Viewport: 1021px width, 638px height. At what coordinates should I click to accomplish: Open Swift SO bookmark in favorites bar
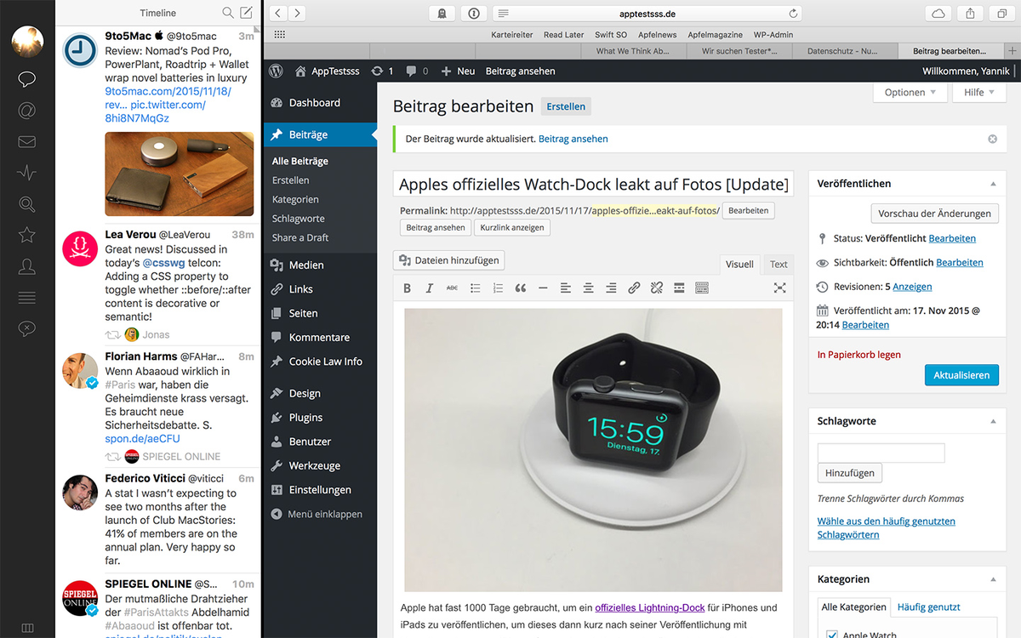coord(611,35)
